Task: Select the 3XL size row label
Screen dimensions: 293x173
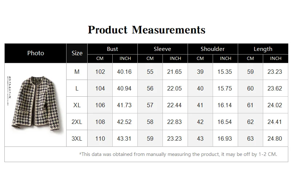Action: click(x=77, y=138)
